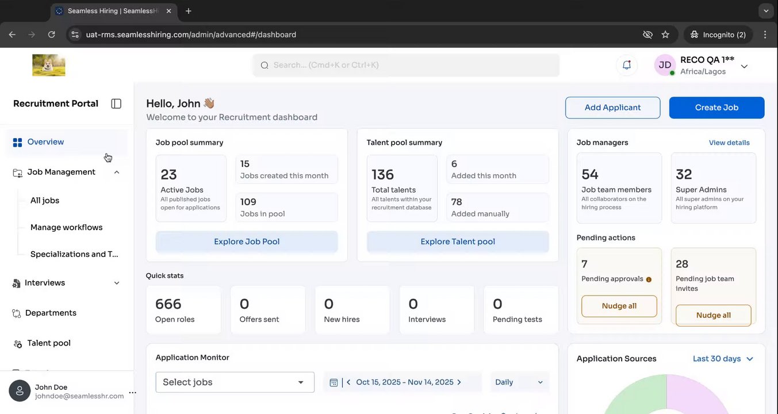778x414 pixels.
Task: Click the Pending approvals info icon
Action: 649,279
